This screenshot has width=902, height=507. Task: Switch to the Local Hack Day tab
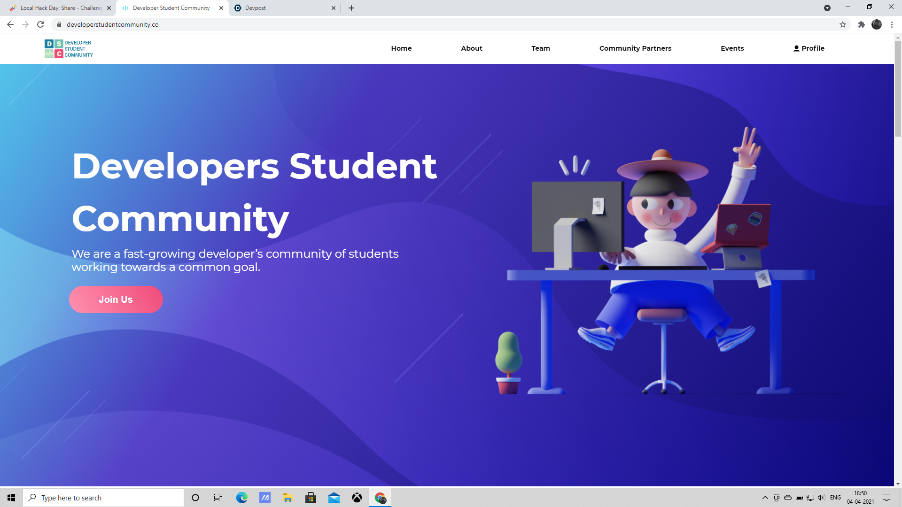tap(59, 8)
